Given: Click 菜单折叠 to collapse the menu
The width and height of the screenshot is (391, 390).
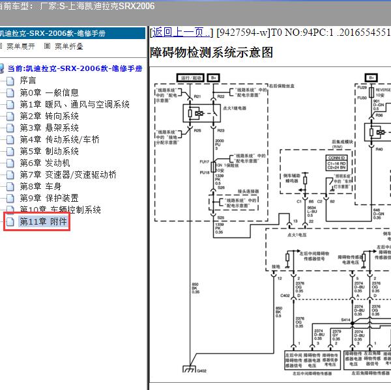Looking at the screenshot, I should 69,46.
